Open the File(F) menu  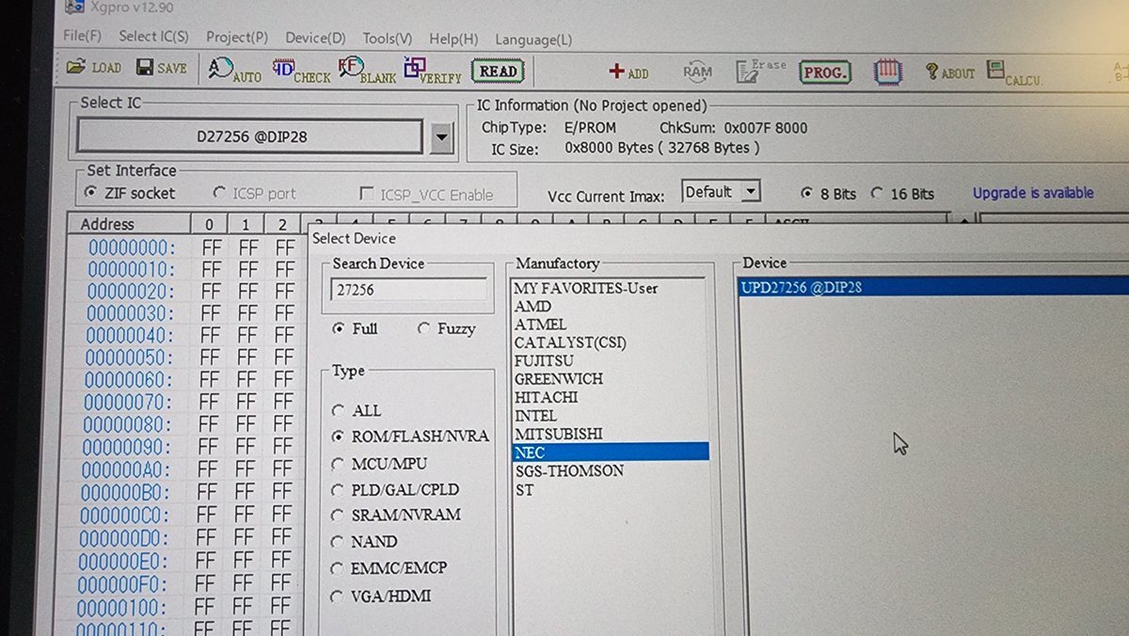pyautogui.click(x=82, y=36)
